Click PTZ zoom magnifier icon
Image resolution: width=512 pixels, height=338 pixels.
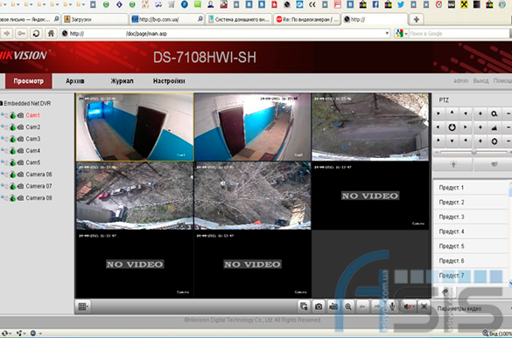[494, 114]
